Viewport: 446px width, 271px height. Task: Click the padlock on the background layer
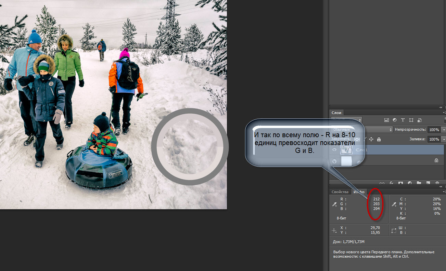pyautogui.click(x=436, y=160)
